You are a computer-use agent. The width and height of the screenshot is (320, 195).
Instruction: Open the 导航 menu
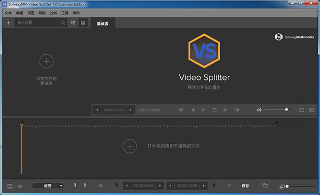point(42,13)
